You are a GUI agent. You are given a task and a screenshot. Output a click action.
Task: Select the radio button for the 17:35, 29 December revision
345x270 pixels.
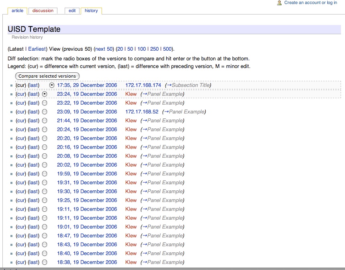(x=52, y=85)
